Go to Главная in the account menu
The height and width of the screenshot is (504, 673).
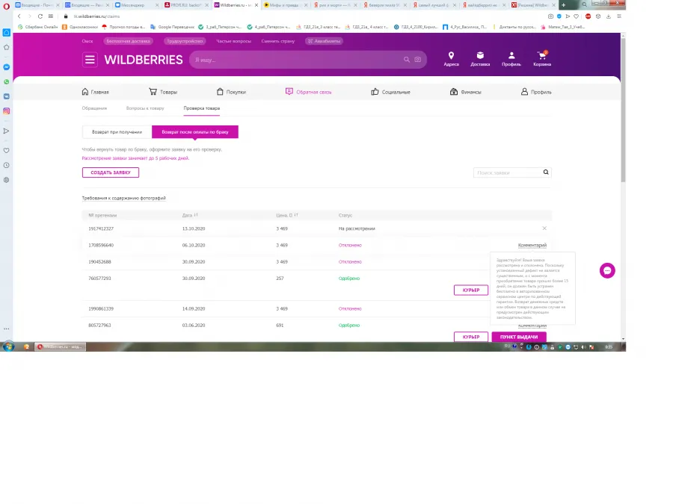point(95,92)
